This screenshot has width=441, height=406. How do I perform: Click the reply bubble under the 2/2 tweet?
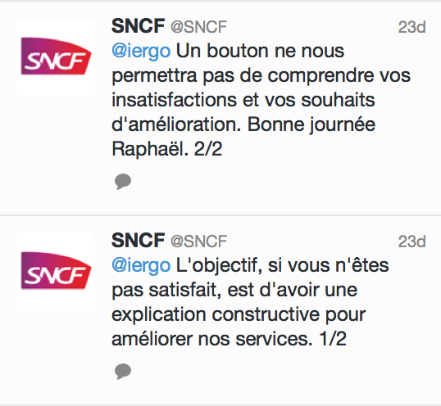pos(123,182)
